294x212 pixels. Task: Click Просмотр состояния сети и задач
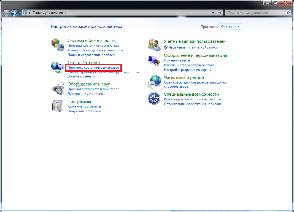[93, 68]
